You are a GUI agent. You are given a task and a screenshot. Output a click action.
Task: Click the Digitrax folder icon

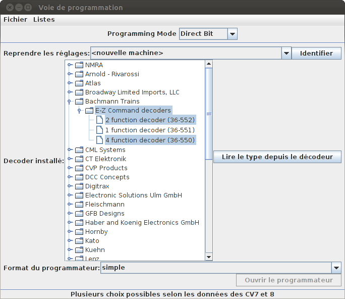tap(79, 186)
